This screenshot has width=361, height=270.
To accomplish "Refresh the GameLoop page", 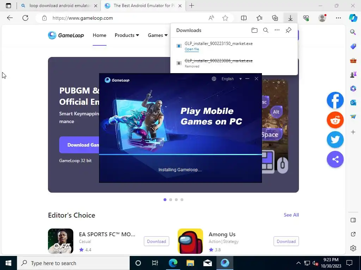I will 25,18.
